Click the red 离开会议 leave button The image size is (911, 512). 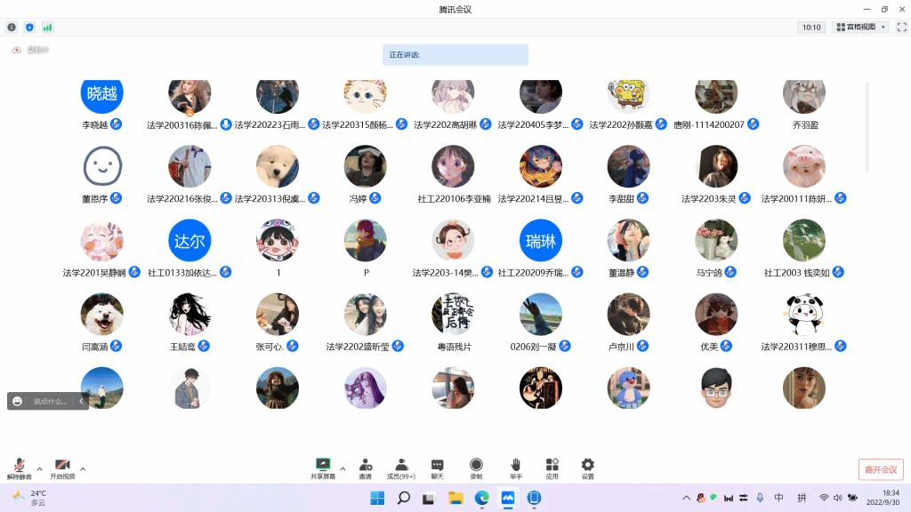[881, 469]
